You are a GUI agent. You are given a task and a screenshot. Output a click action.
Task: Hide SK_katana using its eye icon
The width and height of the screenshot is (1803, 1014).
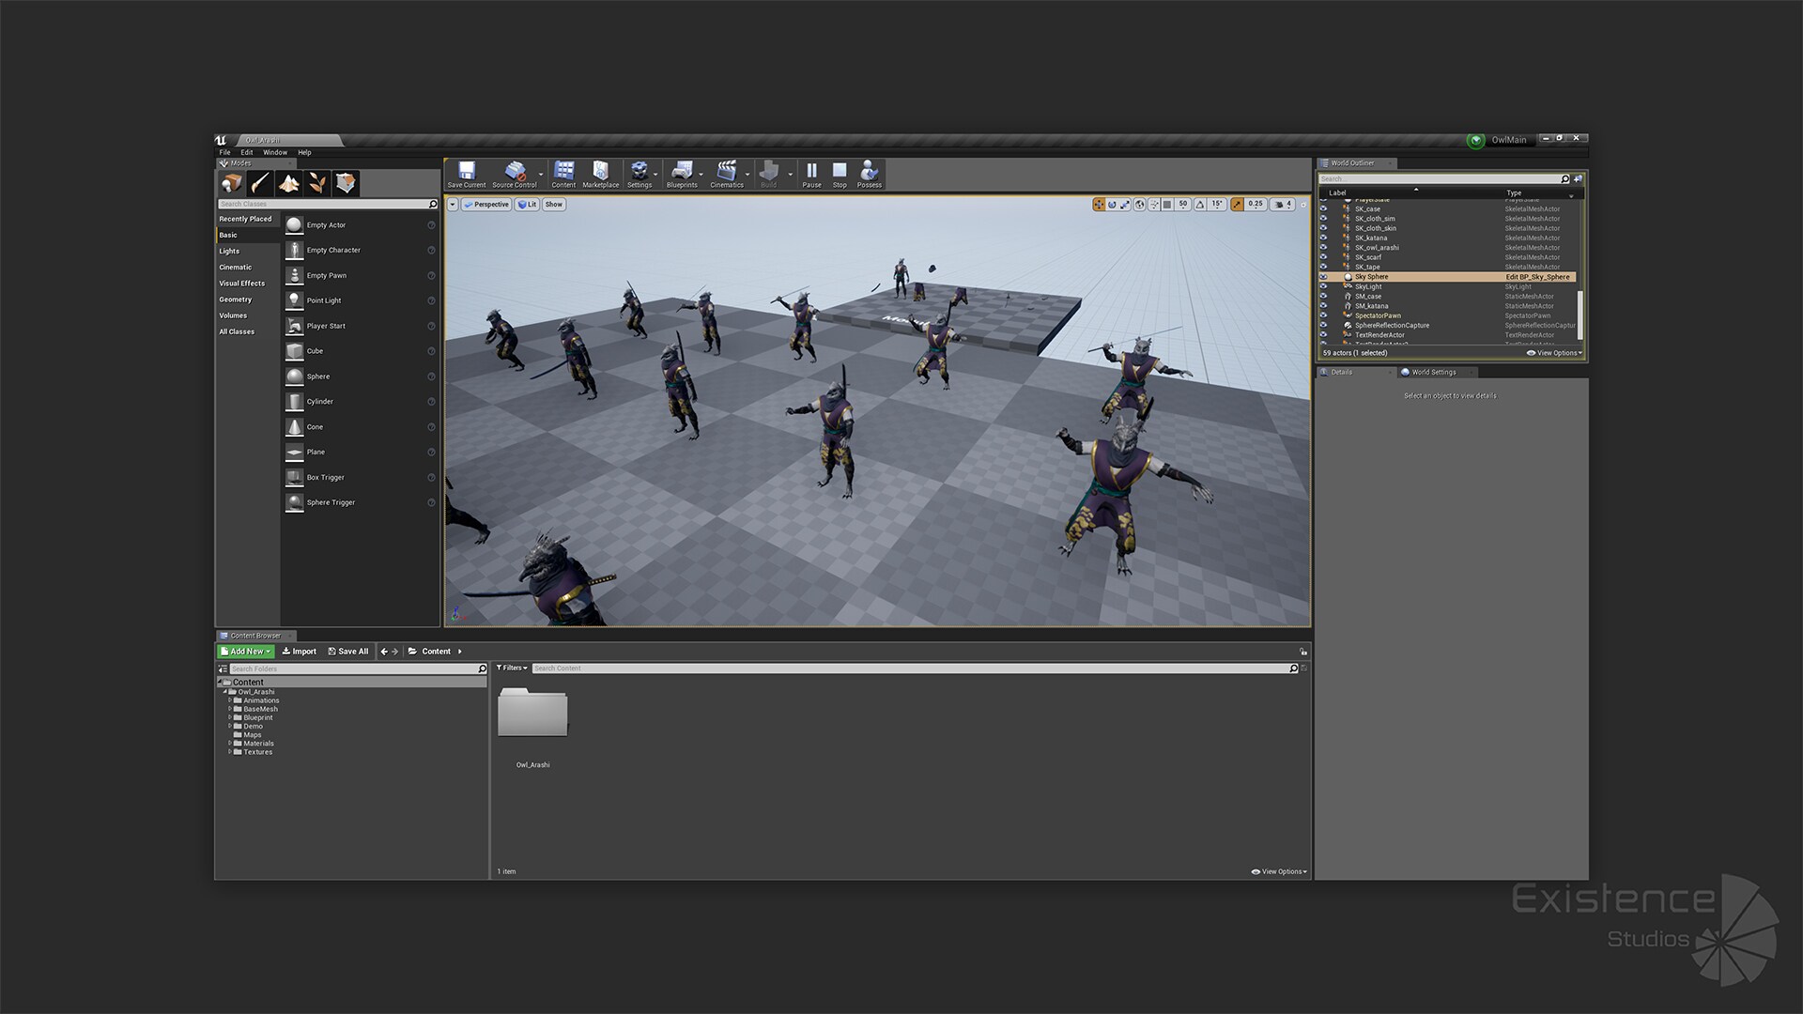coord(1324,238)
